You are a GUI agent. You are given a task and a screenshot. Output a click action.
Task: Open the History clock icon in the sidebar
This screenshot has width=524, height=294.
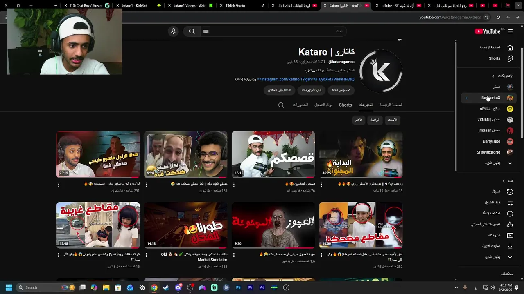coord(510,192)
